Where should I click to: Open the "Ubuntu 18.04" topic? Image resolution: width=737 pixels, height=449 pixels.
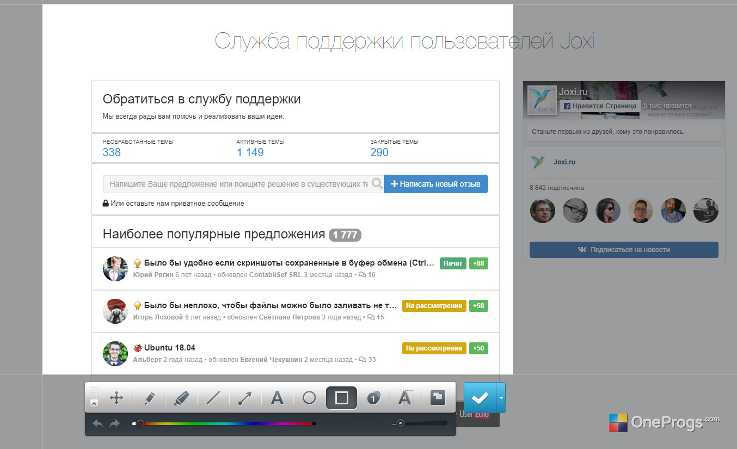click(x=169, y=348)
